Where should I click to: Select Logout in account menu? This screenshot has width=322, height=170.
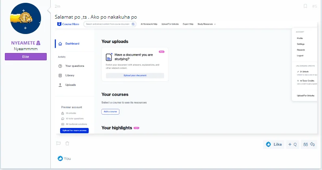[300, 55]
